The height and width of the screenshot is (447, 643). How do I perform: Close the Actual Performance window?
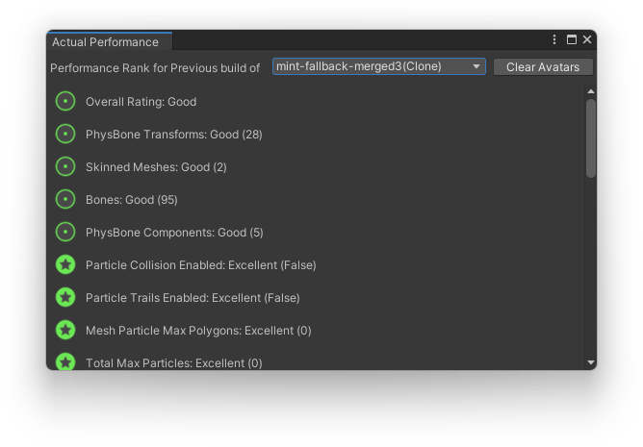tap(587, 40)
